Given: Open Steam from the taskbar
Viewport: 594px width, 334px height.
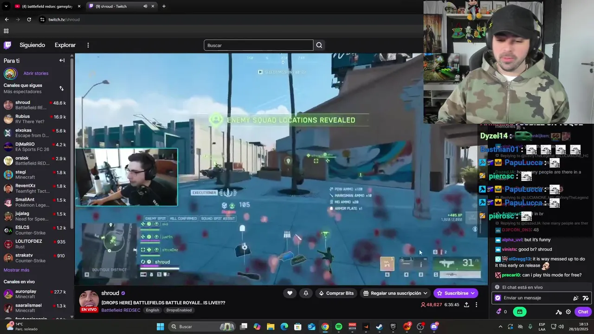Looking at the screenshot, I should coord(380,327).
